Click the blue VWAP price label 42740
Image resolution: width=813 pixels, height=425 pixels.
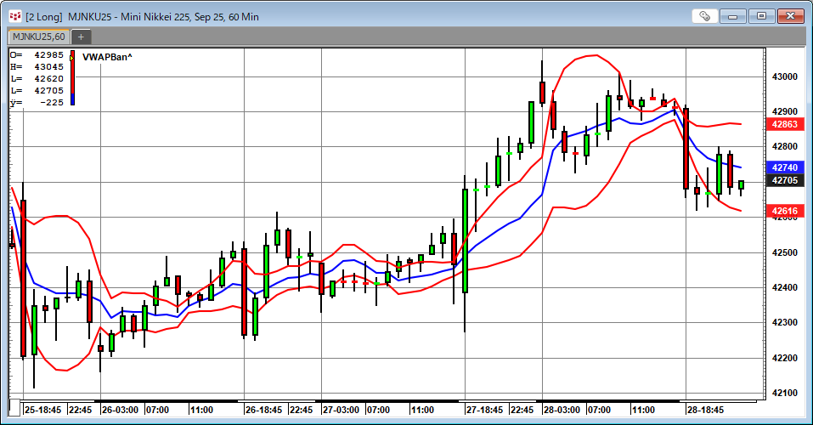point(784,167)
